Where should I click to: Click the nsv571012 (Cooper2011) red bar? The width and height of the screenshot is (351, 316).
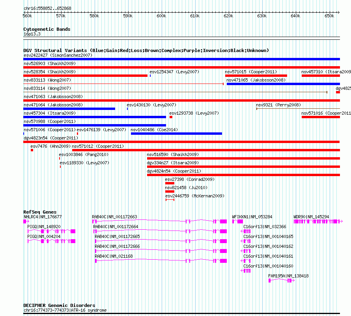point(206,150)
